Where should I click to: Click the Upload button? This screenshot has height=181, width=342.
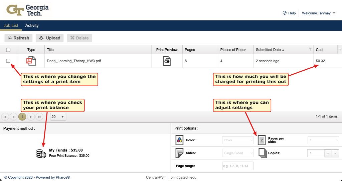click(50, 38)
